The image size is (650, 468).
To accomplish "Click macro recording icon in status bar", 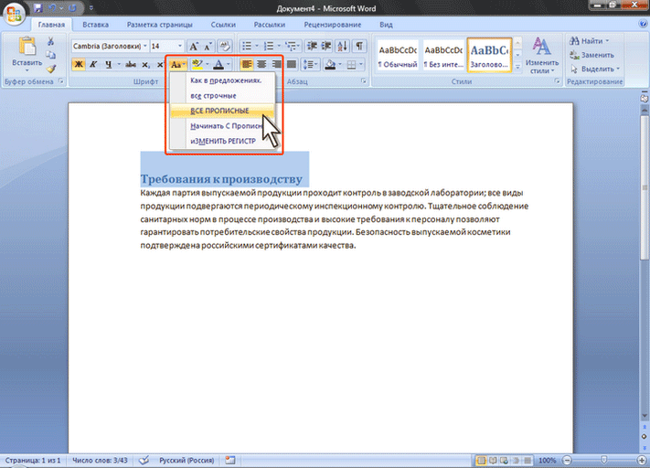I will pyautogui.click(x=230, y=460).
